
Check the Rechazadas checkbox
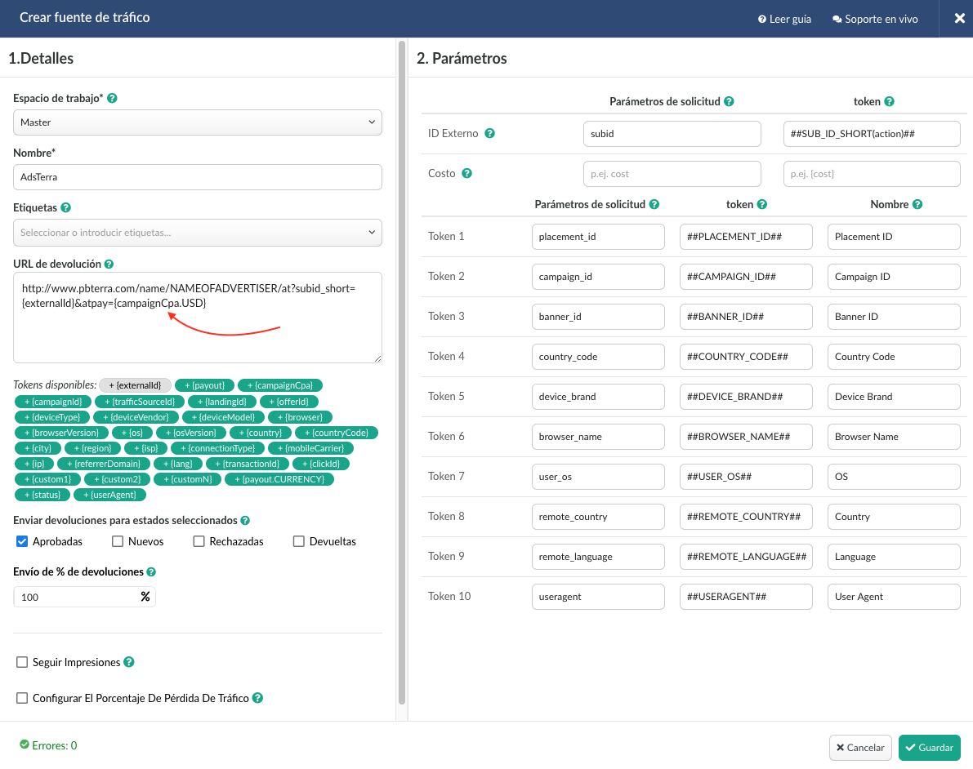point(199,541)
